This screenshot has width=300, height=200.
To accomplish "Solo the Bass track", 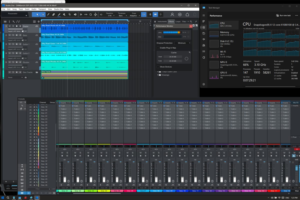I will (x=13, y=35).
